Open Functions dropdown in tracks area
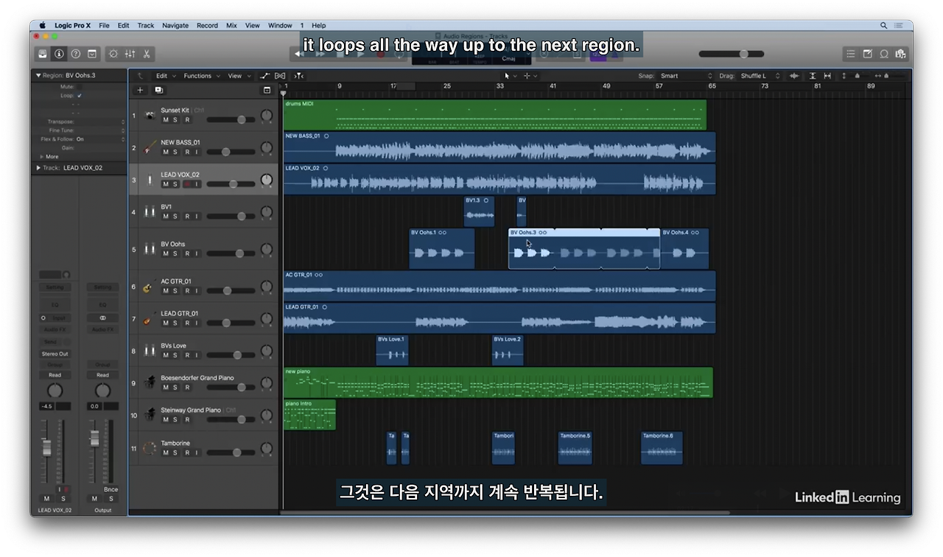 click(200, 76)
